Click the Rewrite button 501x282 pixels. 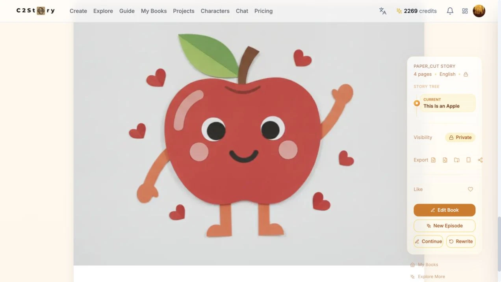tap(461, 241)
